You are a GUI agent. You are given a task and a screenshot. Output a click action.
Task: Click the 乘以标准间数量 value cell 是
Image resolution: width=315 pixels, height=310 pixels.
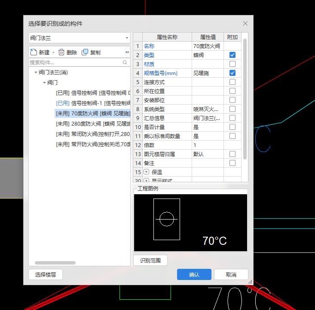pos(208,136)
